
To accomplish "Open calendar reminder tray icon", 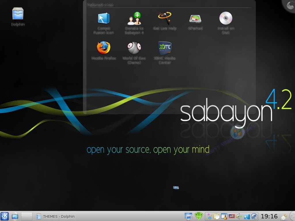I will click(x=224, y=217).
